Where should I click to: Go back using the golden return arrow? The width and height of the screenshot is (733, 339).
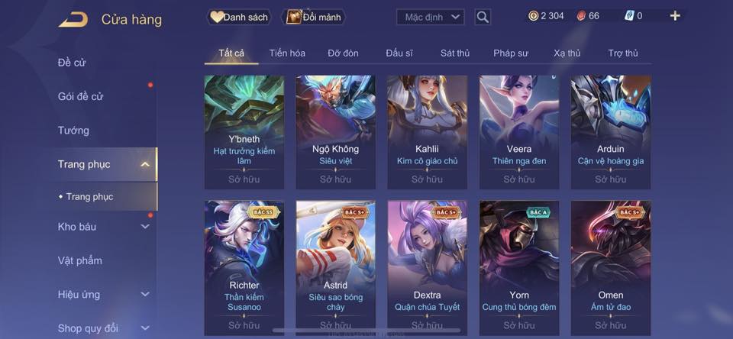point(73,20)
